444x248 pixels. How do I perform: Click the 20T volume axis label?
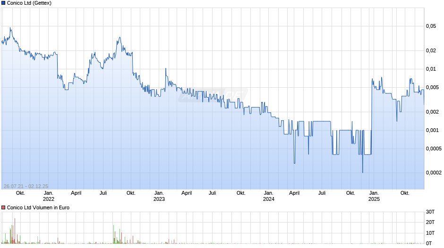(x=430, y=222)
